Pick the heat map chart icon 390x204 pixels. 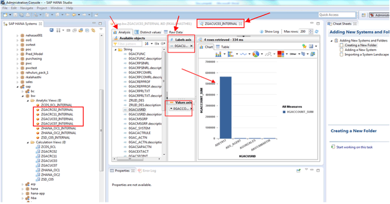tap(281, 54)
